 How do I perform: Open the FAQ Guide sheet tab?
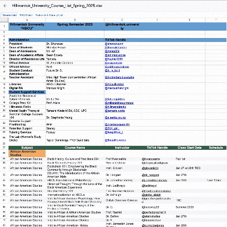click(x=26, y=15)
